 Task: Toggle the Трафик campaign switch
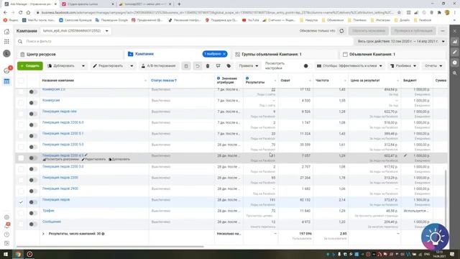coord(33,213)
